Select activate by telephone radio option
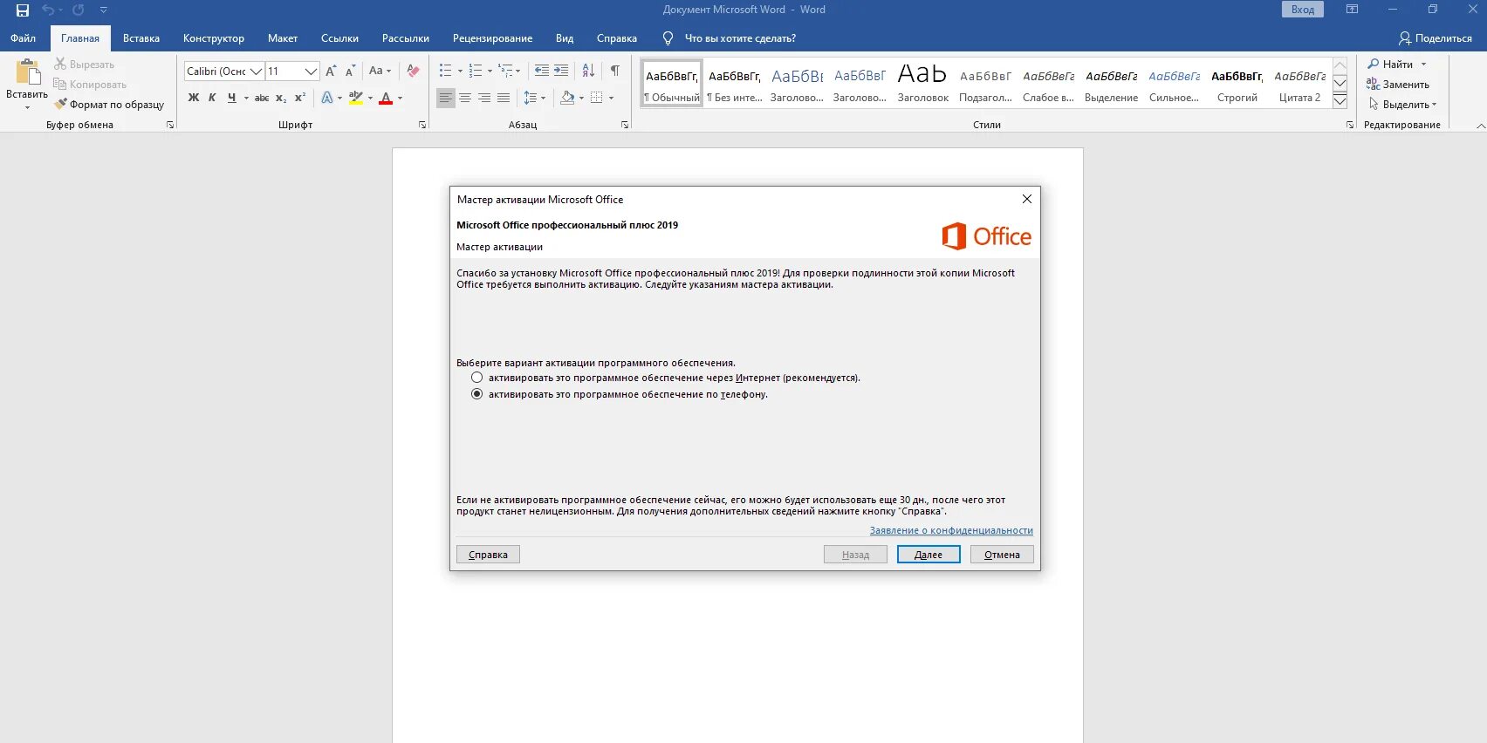The height and width of the screenshot is (743, 1487). 476,394
